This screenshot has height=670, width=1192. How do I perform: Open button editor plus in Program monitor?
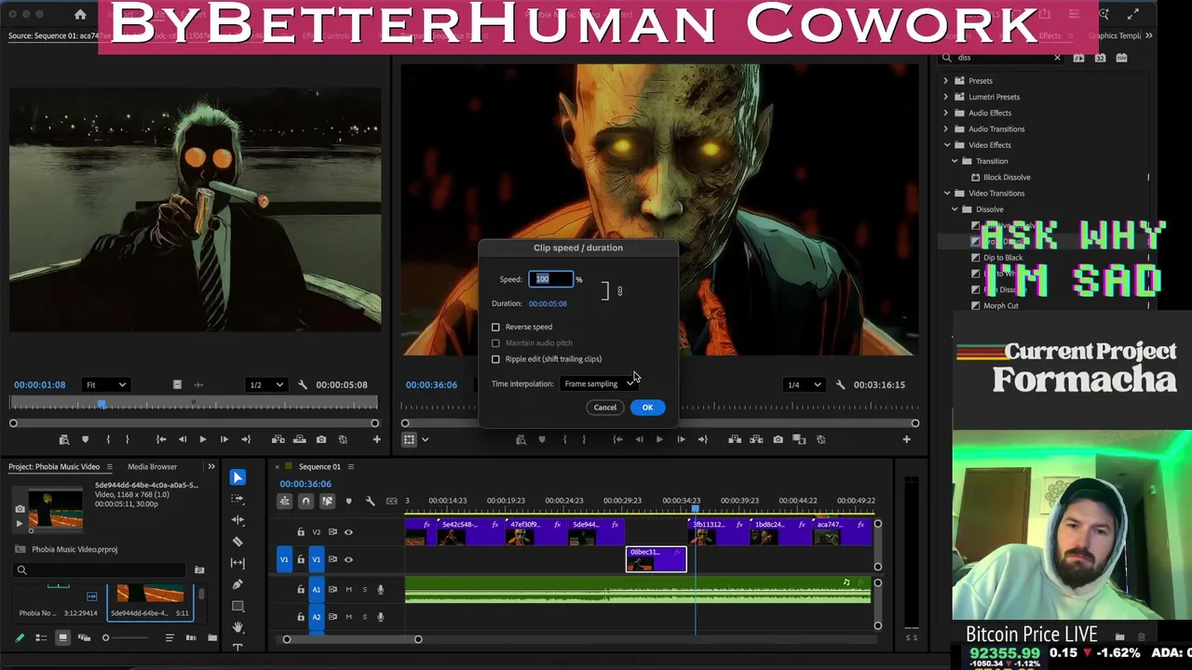[906, 439]
